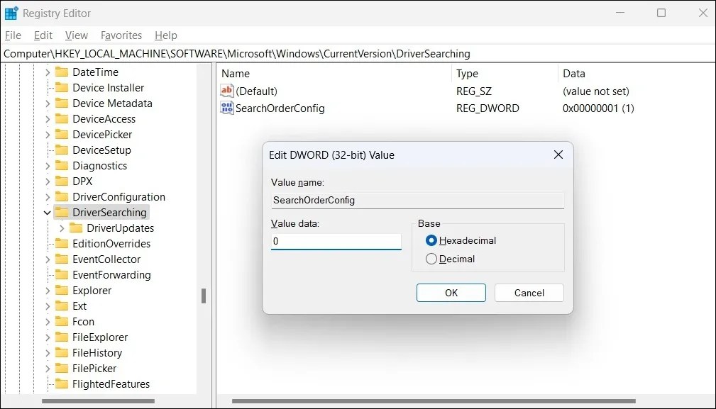
Task: Select the DriverSearching folder icon
Action: click(x=62, y=212)
